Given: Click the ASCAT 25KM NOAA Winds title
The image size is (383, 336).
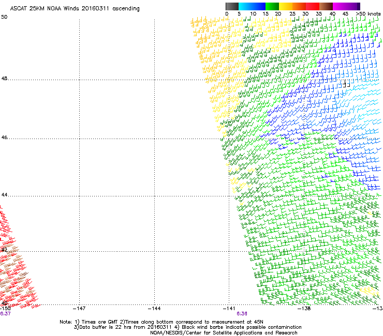Looking at the screenshot, I should pos(75,9).
